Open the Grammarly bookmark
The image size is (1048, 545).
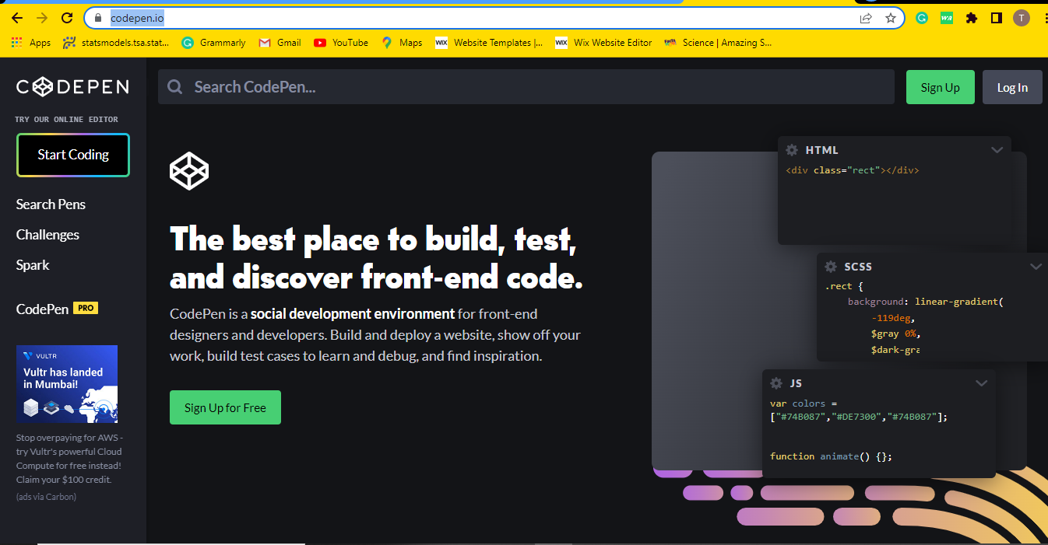tap(213, 43)
